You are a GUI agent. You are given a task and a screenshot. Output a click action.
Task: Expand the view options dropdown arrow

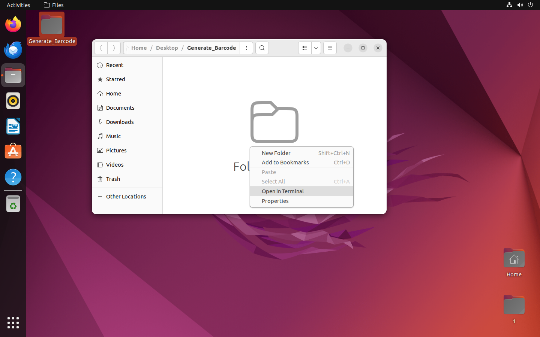pyautogui.click(x=316, y=48)
